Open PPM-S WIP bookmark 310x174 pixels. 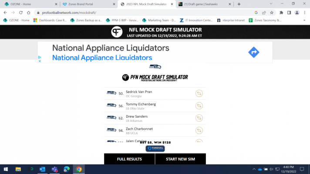122,20
